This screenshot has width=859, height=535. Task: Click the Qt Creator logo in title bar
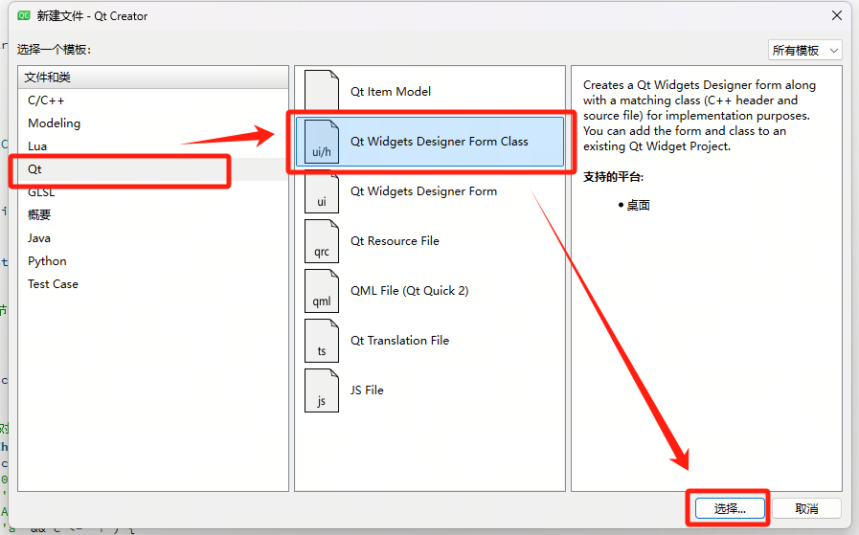[x=24, y=16]
